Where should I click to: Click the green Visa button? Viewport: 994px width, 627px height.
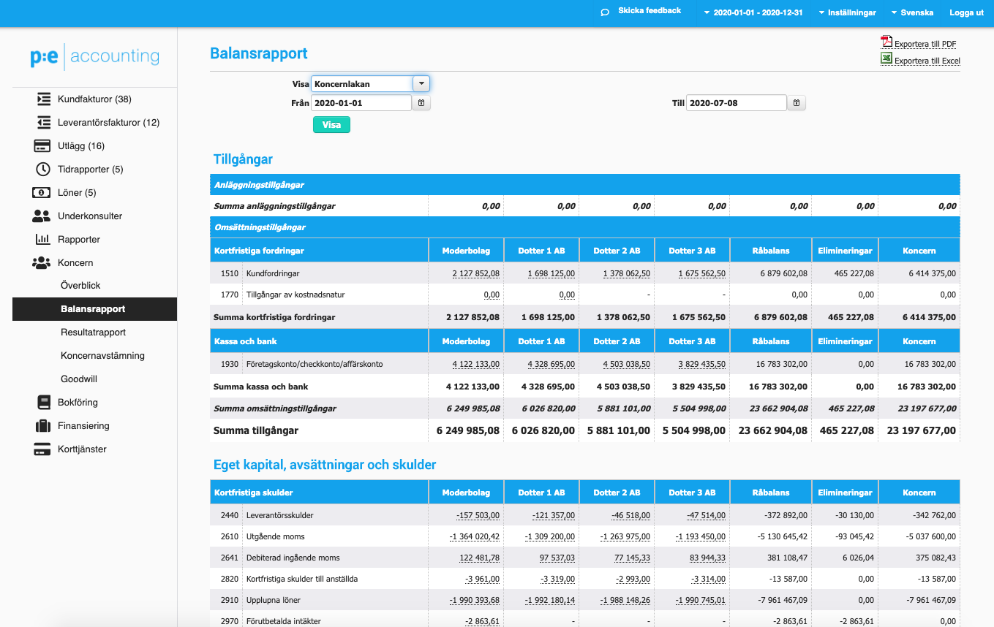(331, 125)
